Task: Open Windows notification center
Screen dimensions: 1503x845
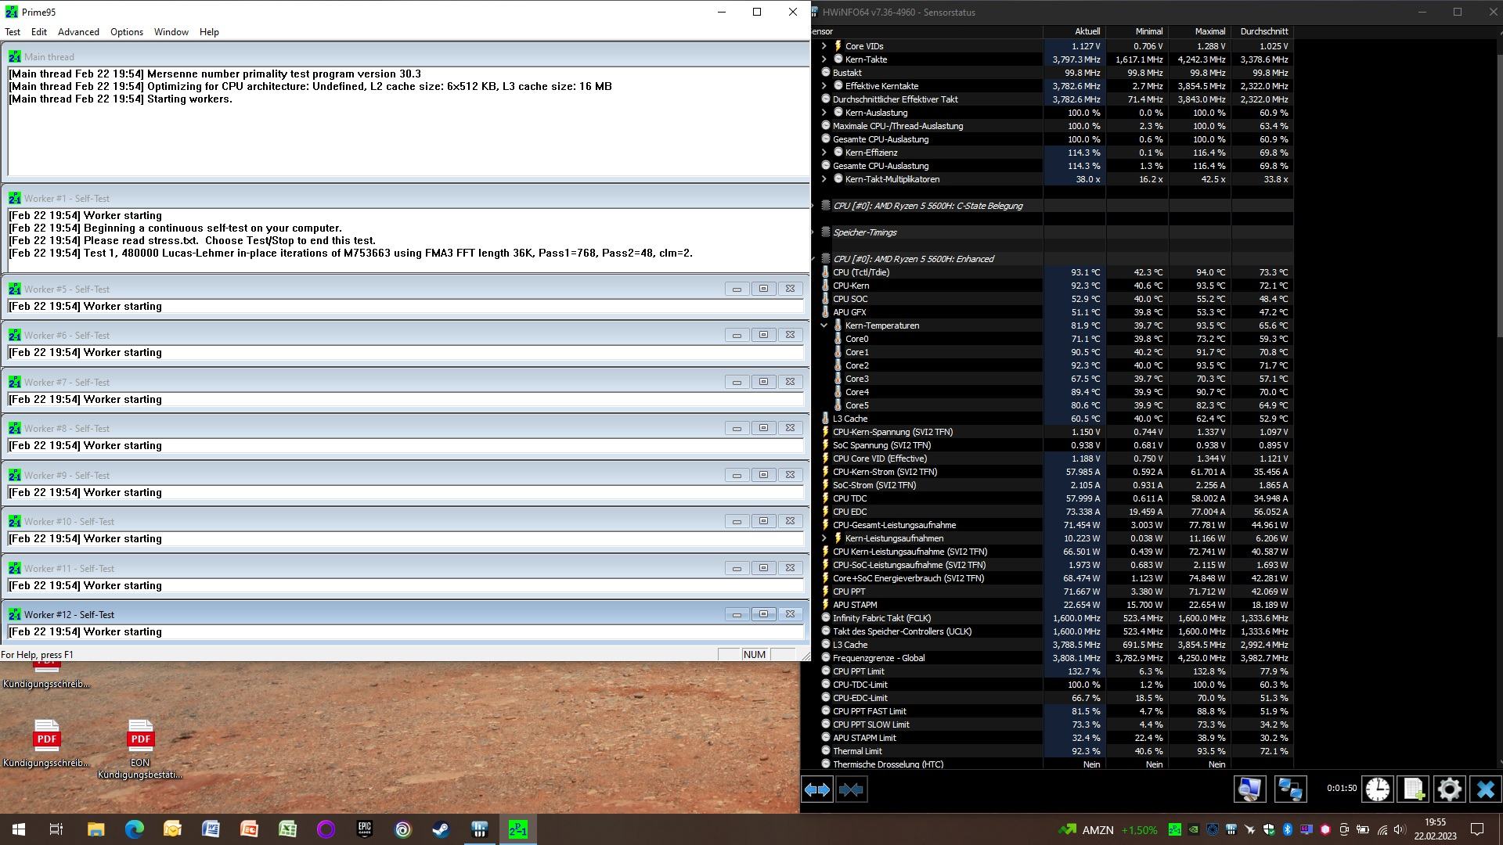Action: coord(1477,829)
